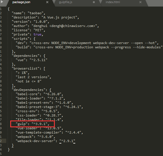Click the "taobao" value
The image size is (163, 156).
click(35, 13)
